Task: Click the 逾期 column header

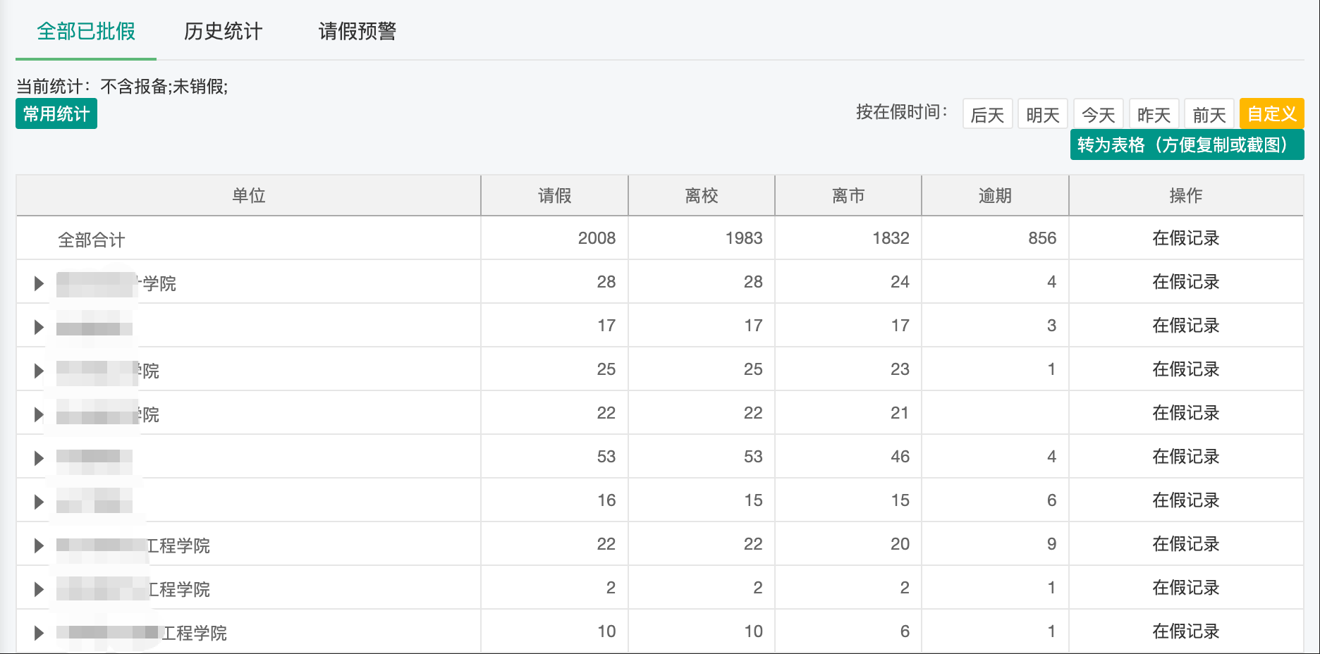Action: click(995, 195)
